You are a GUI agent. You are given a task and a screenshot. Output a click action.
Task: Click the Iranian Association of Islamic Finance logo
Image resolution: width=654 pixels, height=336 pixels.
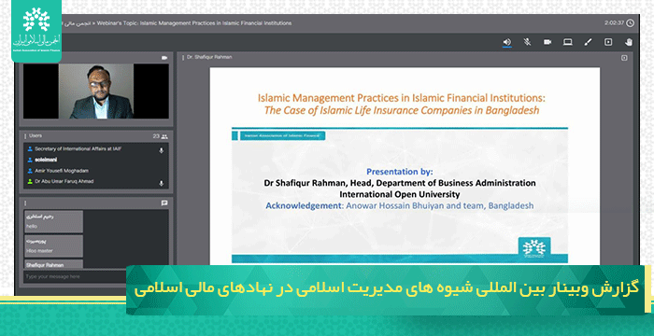[36, 31]
